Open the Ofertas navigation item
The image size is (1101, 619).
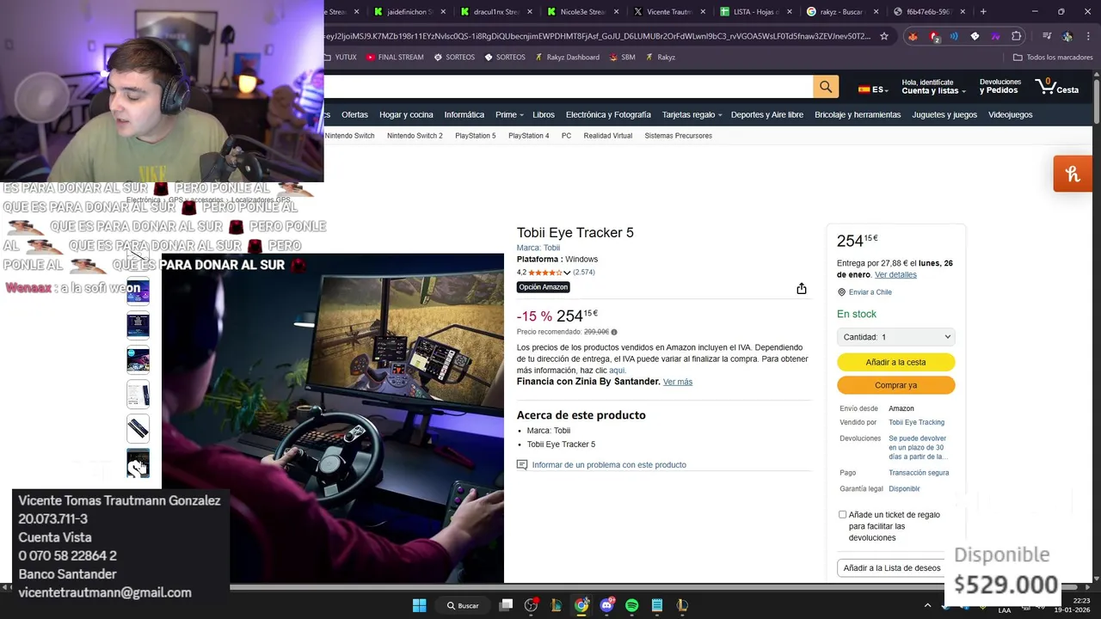pos(354,114)
